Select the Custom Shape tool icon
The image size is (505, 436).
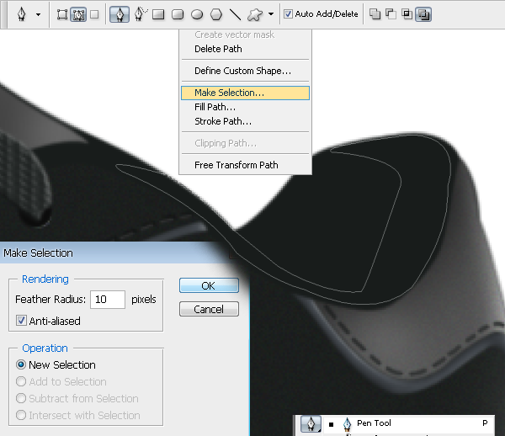[255, 14]
